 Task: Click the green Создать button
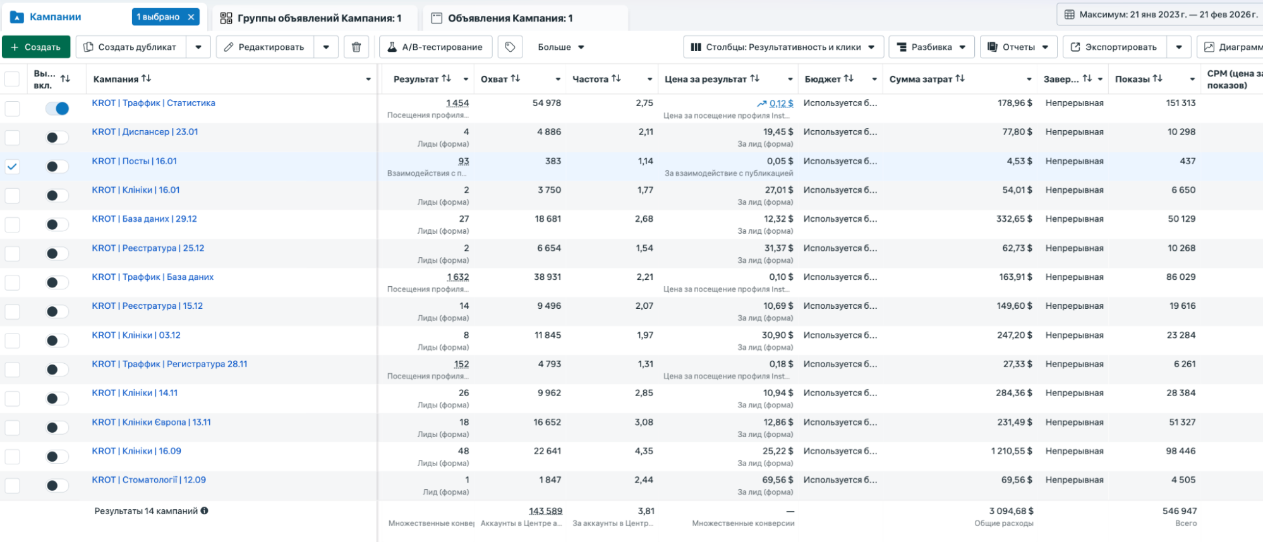point(36,47)
